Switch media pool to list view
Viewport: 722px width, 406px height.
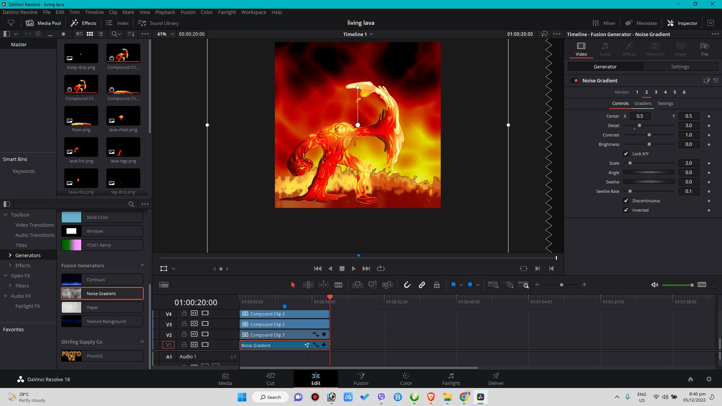tap(100, 34)
